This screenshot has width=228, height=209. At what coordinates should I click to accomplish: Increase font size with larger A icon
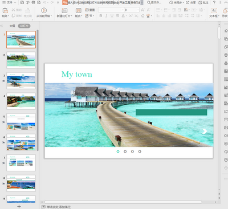coord(143,10)
